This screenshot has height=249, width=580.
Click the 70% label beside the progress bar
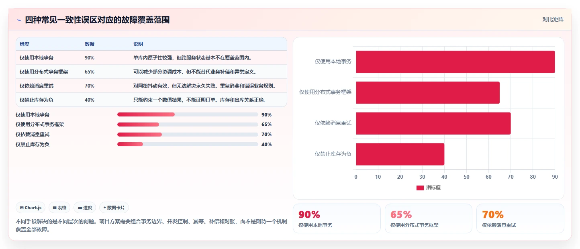point(266,135)
